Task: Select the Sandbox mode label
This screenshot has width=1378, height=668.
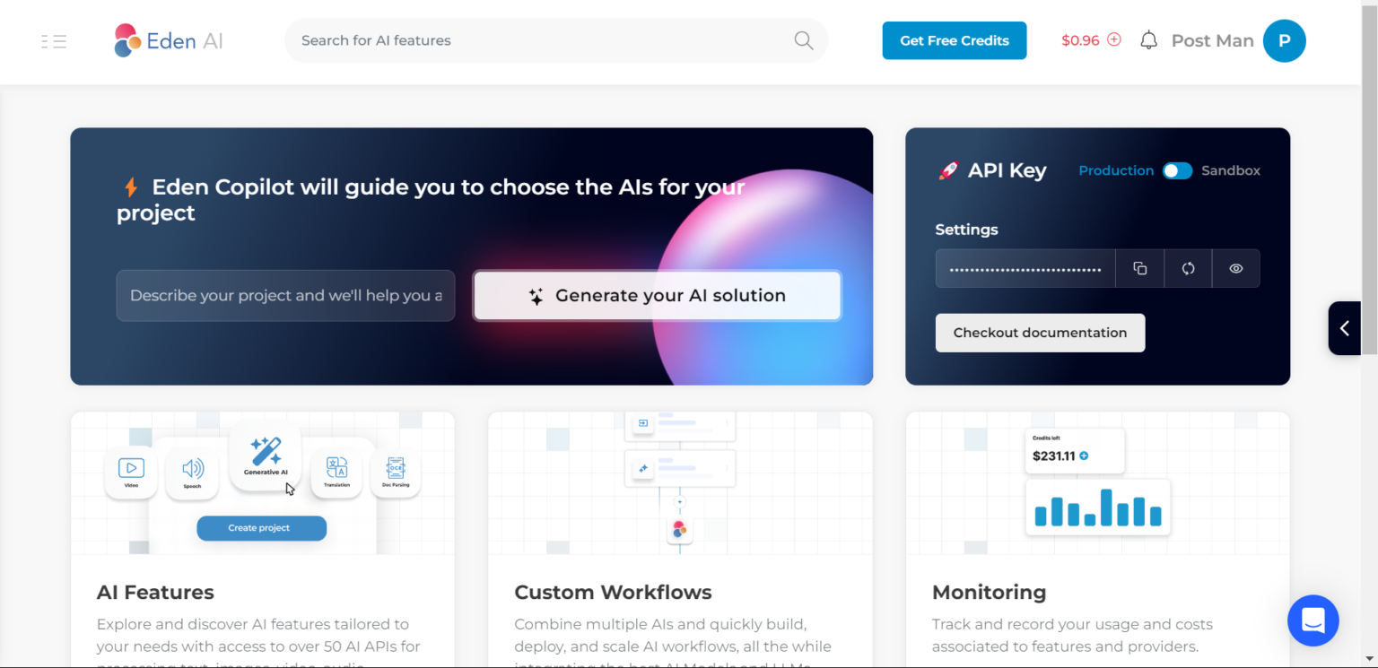Action: click(x=1230, y=170)
